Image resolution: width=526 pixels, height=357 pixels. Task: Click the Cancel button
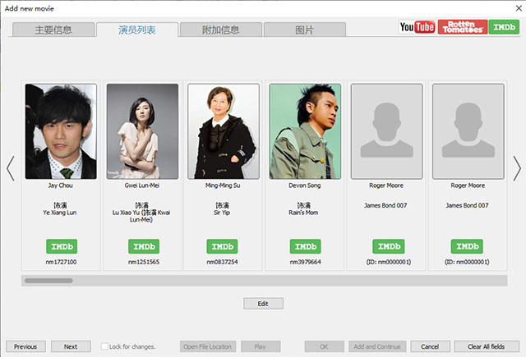(x=430, y=346)
